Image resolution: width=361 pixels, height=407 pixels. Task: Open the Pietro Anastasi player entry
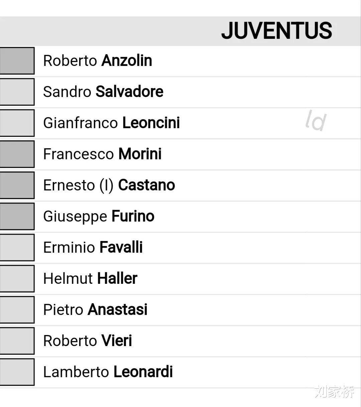(95, 310)
